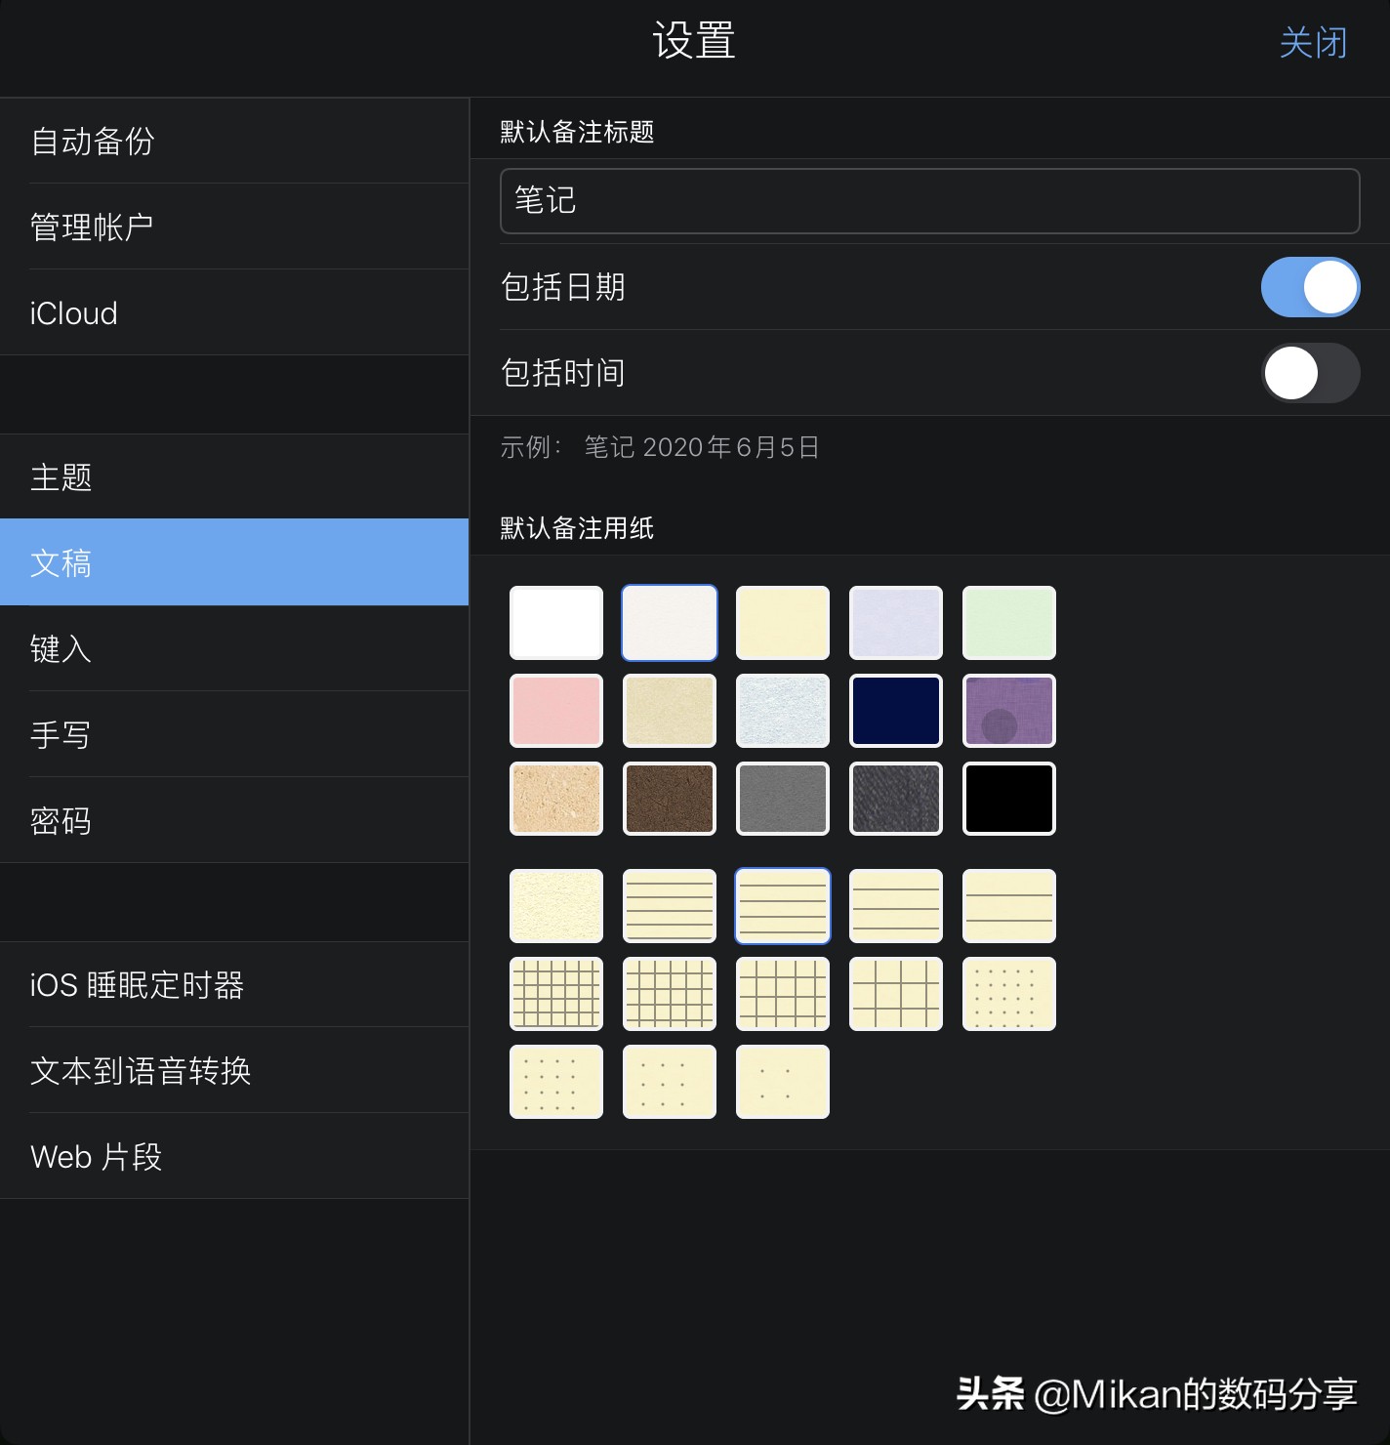Select the sparsest dotted paper template
The height and width of the screenshot is (1445, 1390).
point(783,1082)
